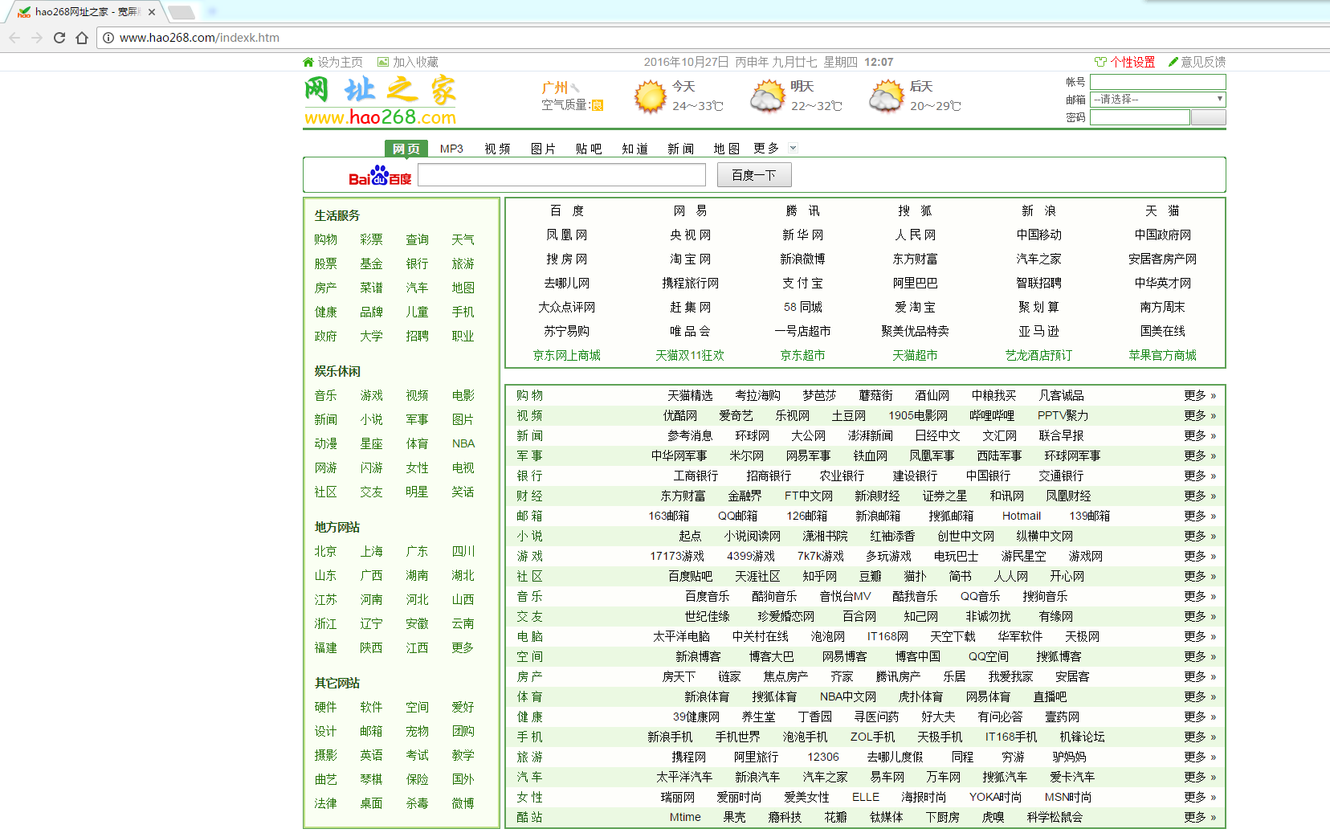
Task: Click the pencil icon beside 意见反馈
Action: coord(1173,62)
